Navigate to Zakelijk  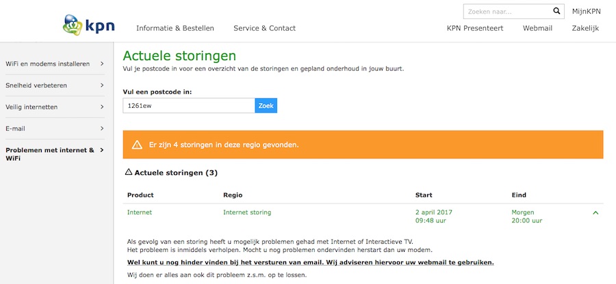pyautogui.click(x=585, y=28)
